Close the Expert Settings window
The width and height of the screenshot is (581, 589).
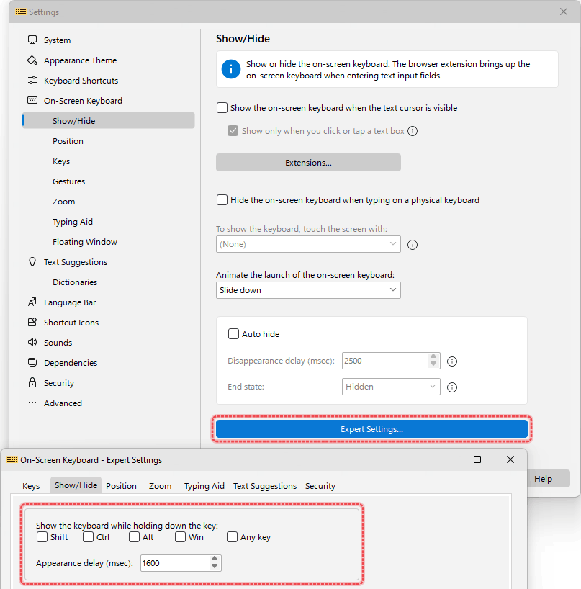pos(510,459)
